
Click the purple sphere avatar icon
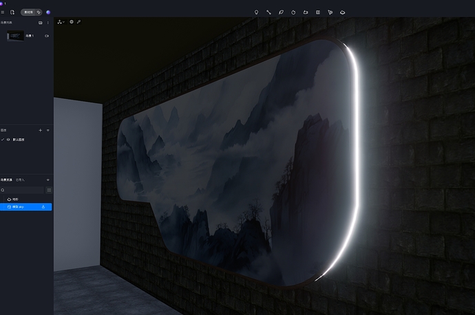[48, 12]
